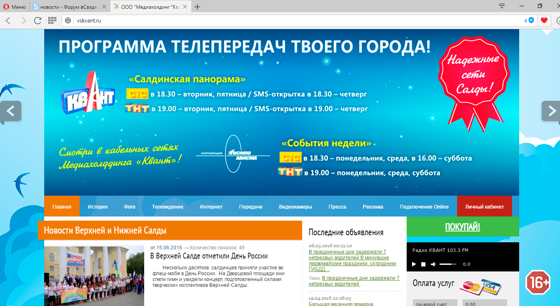Mute the radio player speaker icon
560x306 pixels.
click(433, 264)
